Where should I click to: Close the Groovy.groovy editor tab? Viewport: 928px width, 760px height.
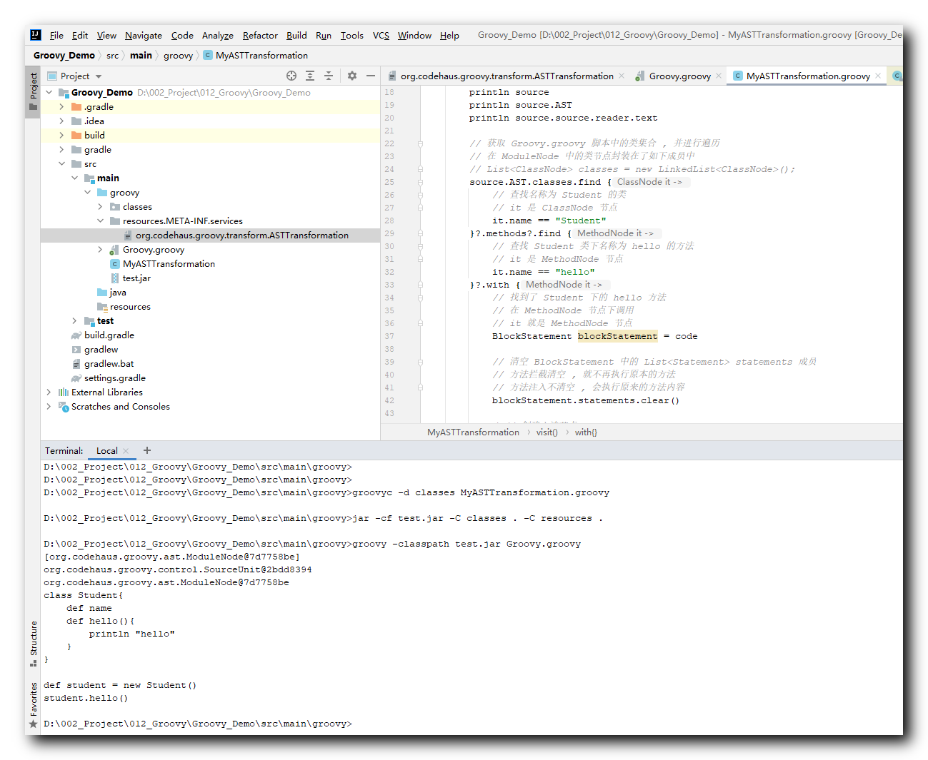(719, 76)
